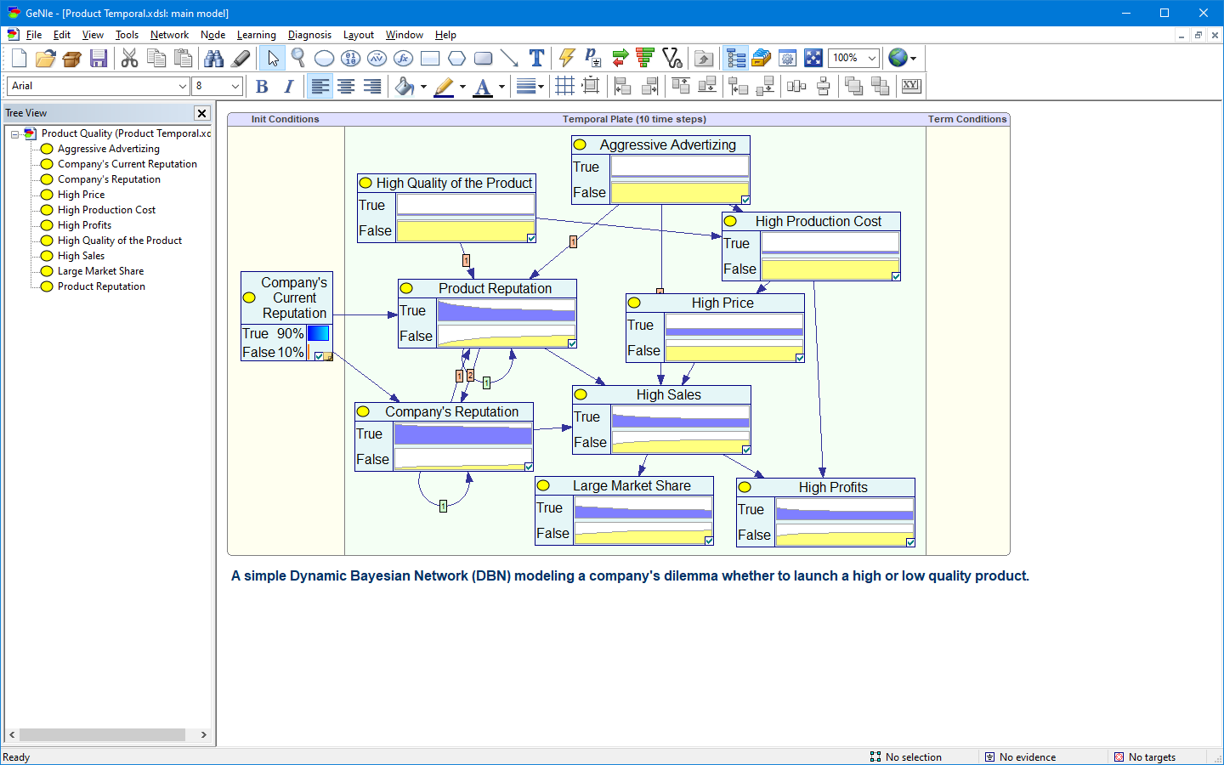The height and width of the screenshot is (765, 1224).
Task: Close the Tree View pane
Action: click(x=201, y=113)
